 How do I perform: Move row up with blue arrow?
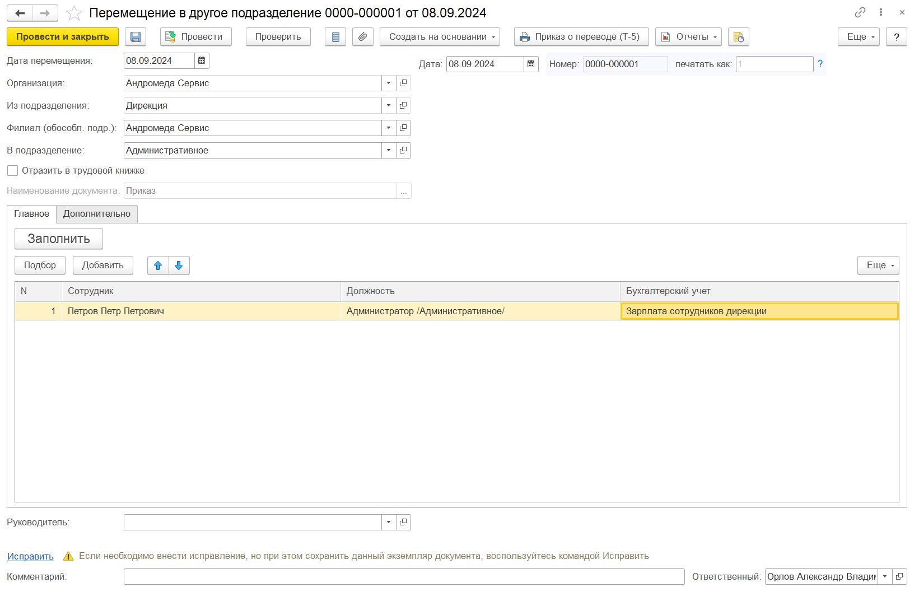[x=158, y=265]
